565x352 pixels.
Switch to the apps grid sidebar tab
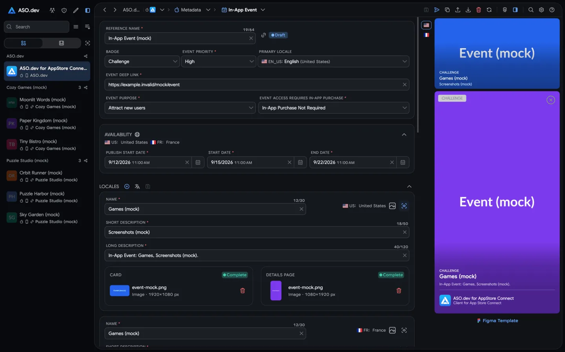tap(24, 43)
